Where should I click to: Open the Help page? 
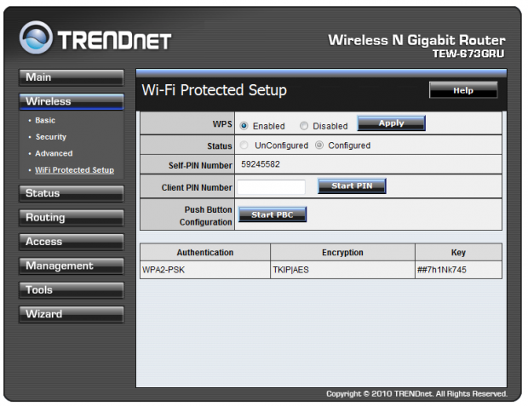[463, 90]
